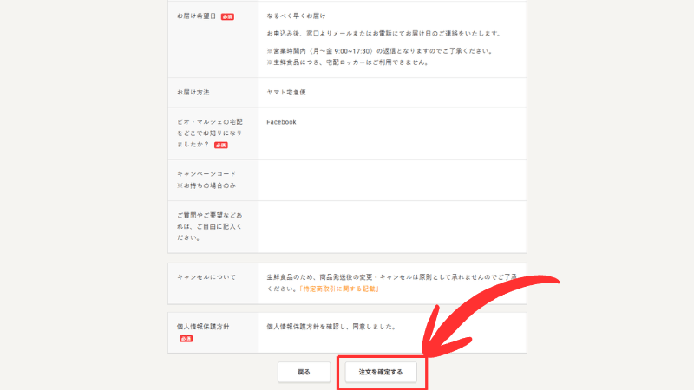
Task: Click the empty questions and requests cell
Action: coord(390,224)
